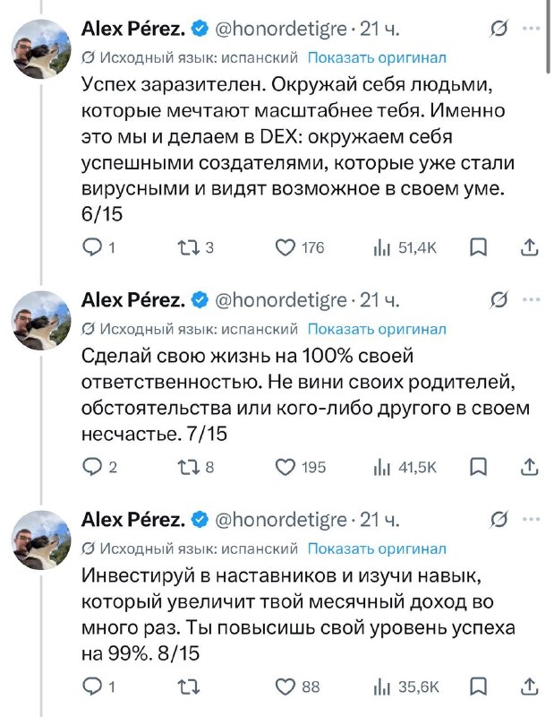Bookmark the 8/15 tweet
This screenshot has width=554, height=717.
[x=478, y=686]
